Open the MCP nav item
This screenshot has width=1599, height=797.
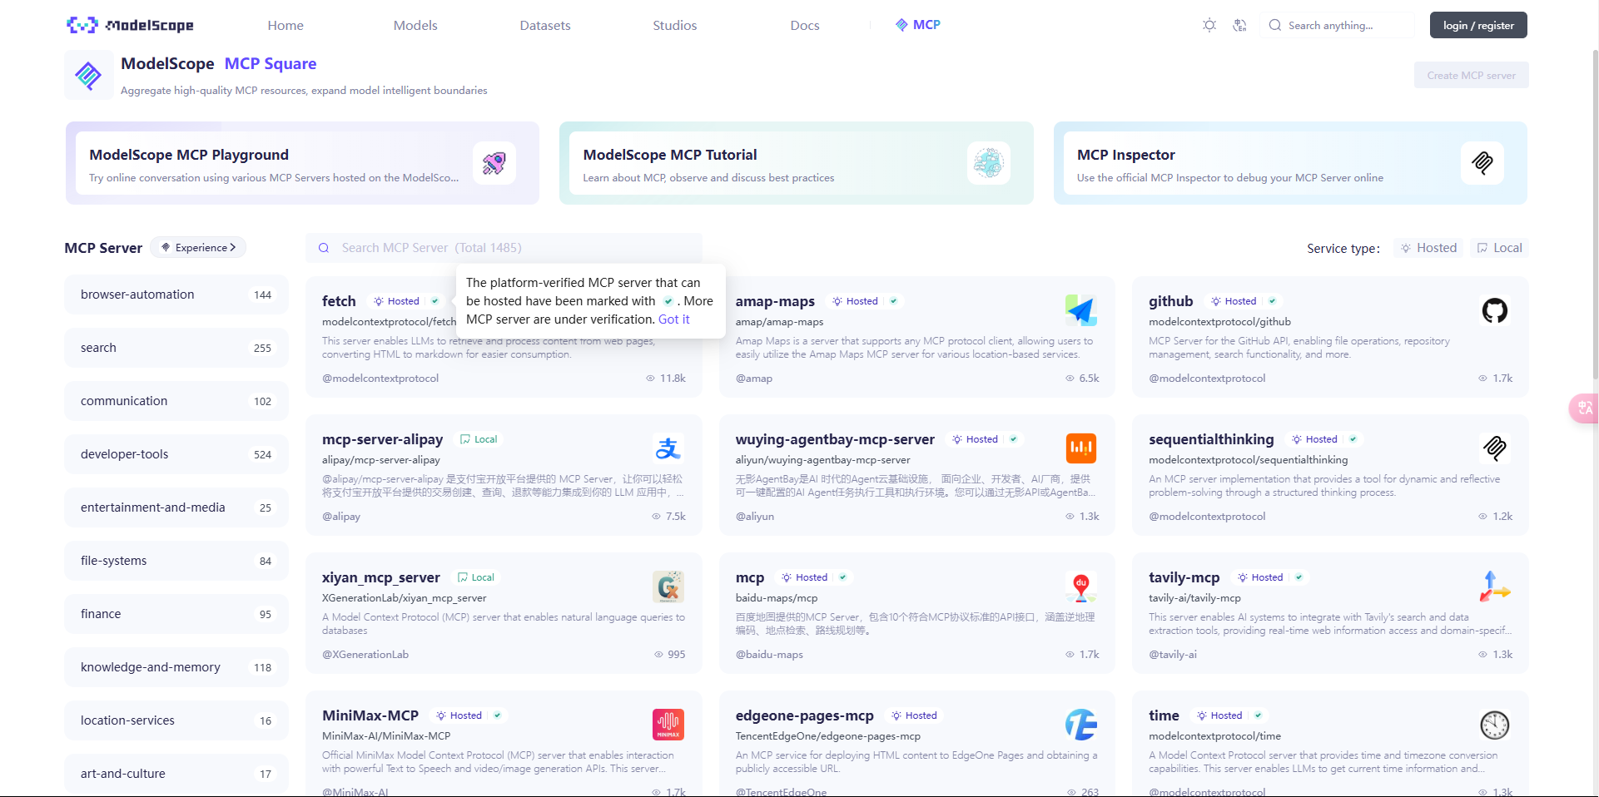(917, 25)
